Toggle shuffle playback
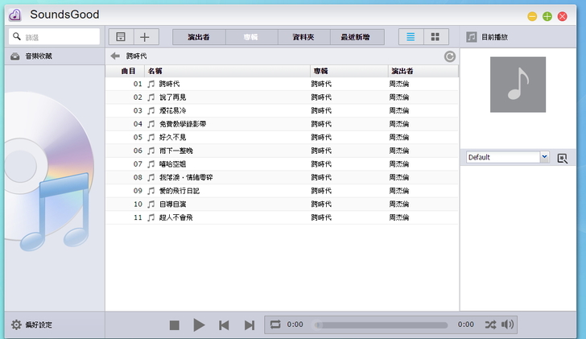The height and width of the screenshot is (339, 586). 490,325
